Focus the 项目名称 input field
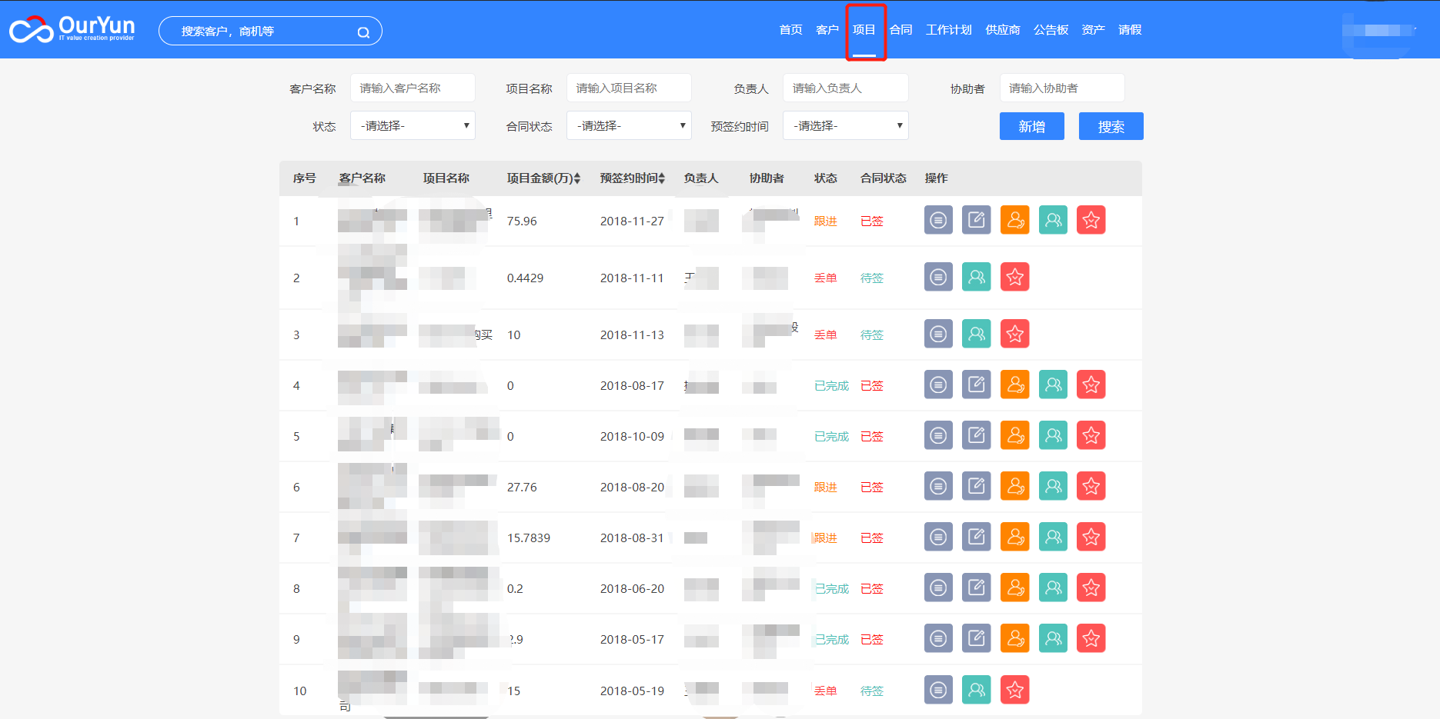This screenshot has width=1440, height=719. (x=629, y=88)
